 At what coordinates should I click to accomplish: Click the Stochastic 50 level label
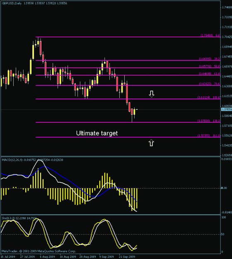pyautogui.click(x=223, y=234)
